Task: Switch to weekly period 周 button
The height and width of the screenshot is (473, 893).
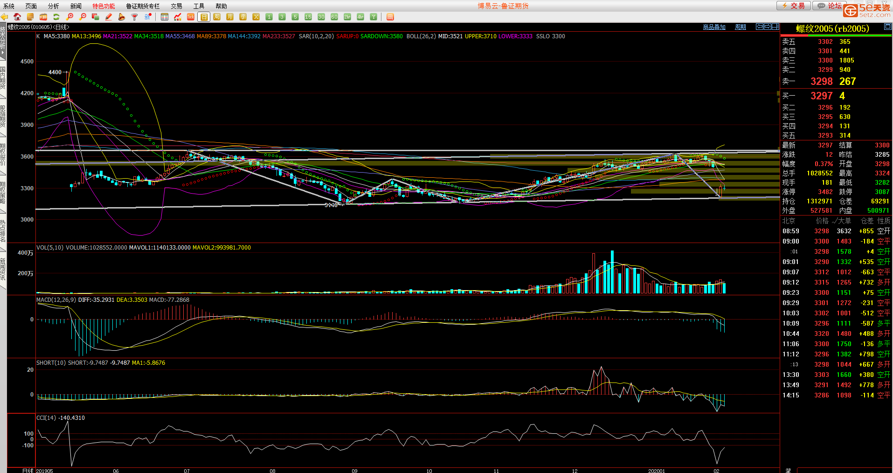Action: (217, 17)
